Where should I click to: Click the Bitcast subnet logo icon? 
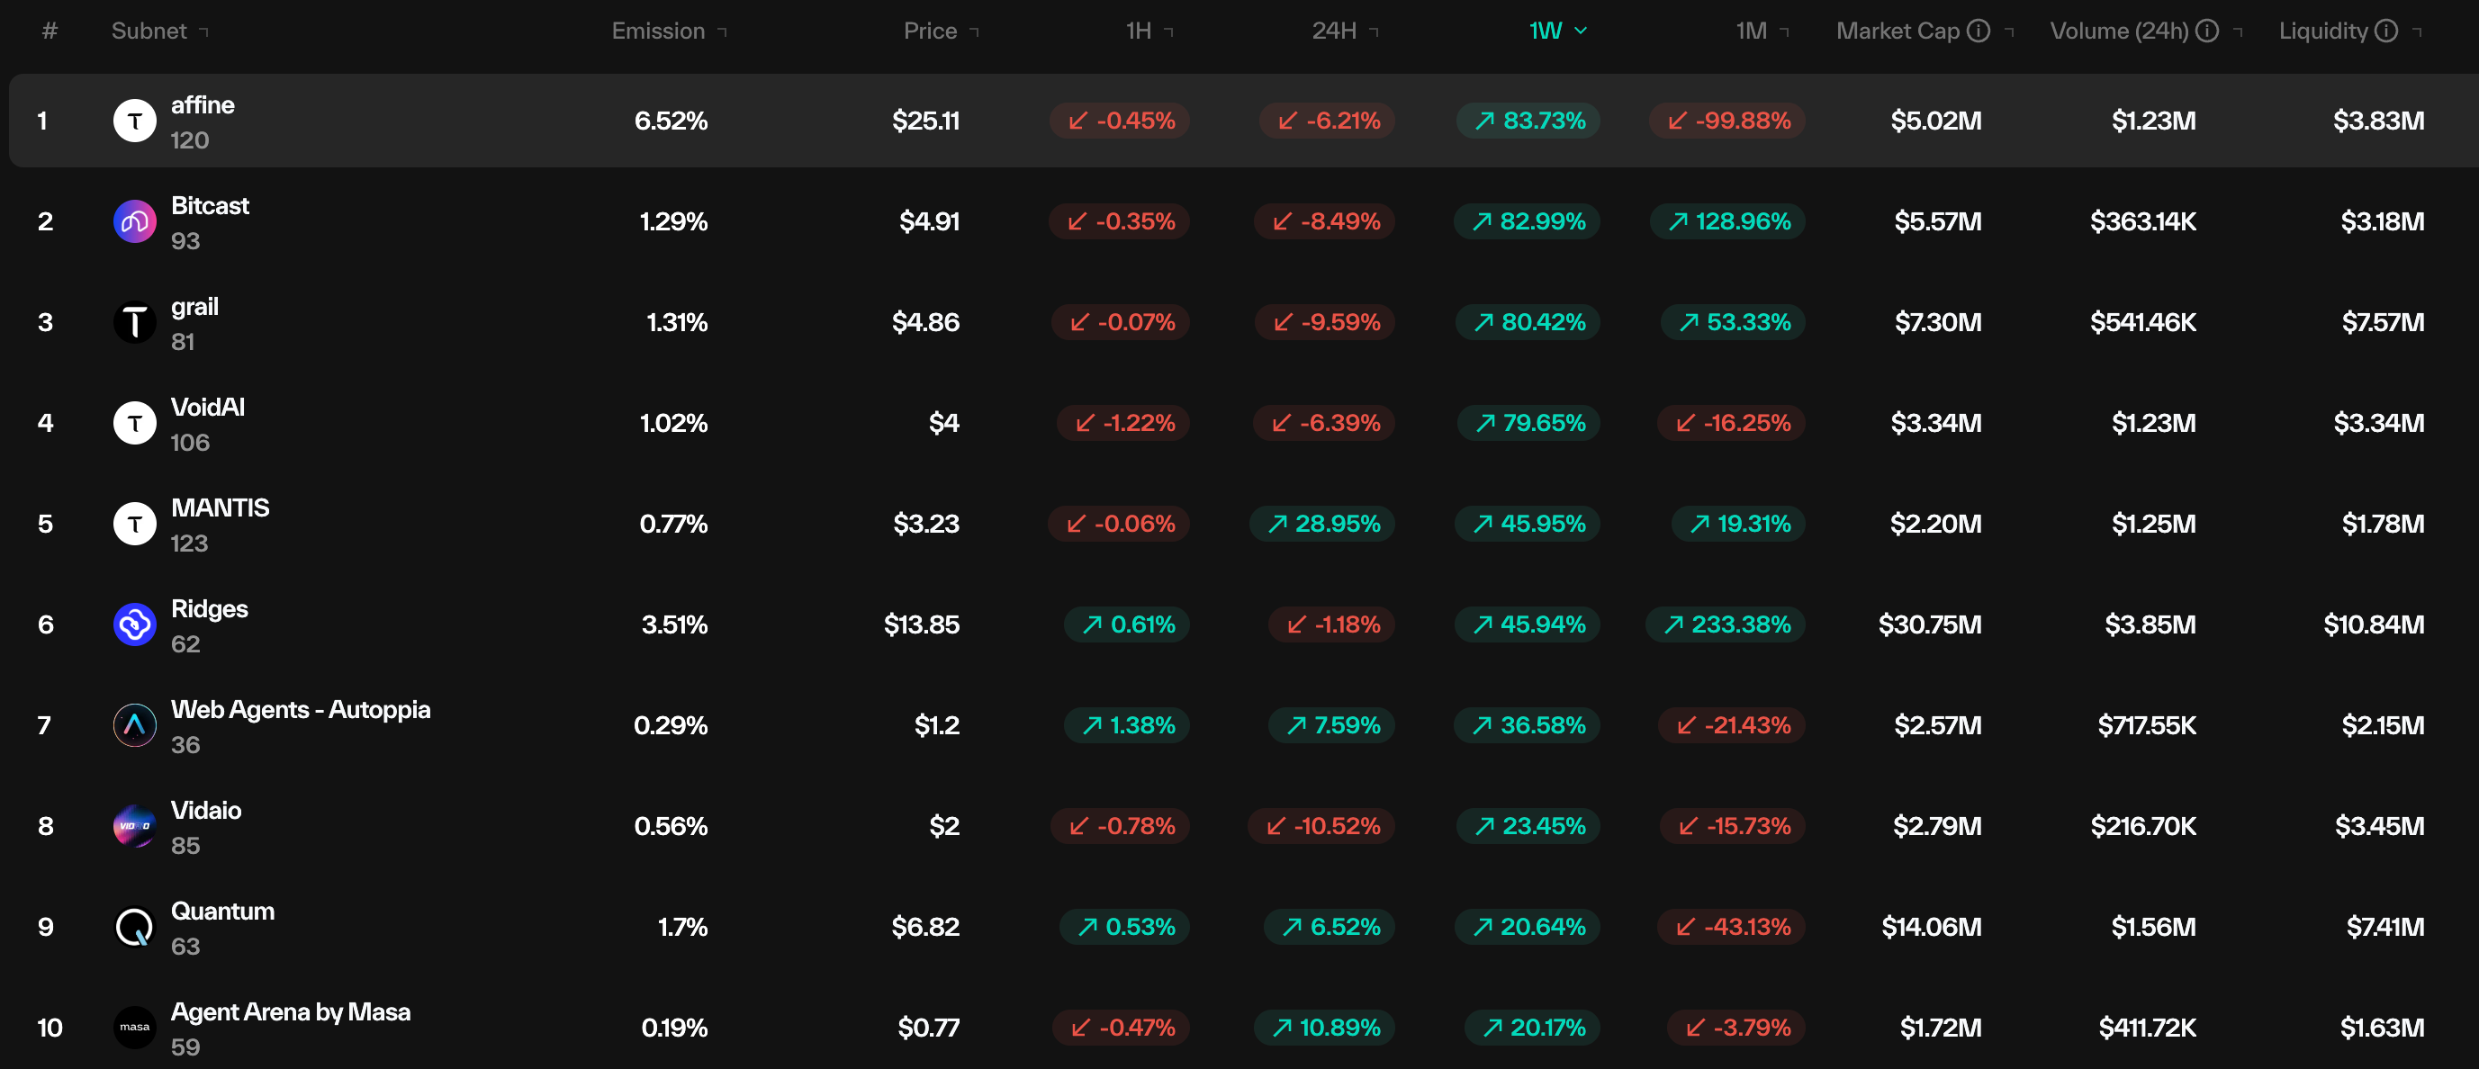point(135,222)
